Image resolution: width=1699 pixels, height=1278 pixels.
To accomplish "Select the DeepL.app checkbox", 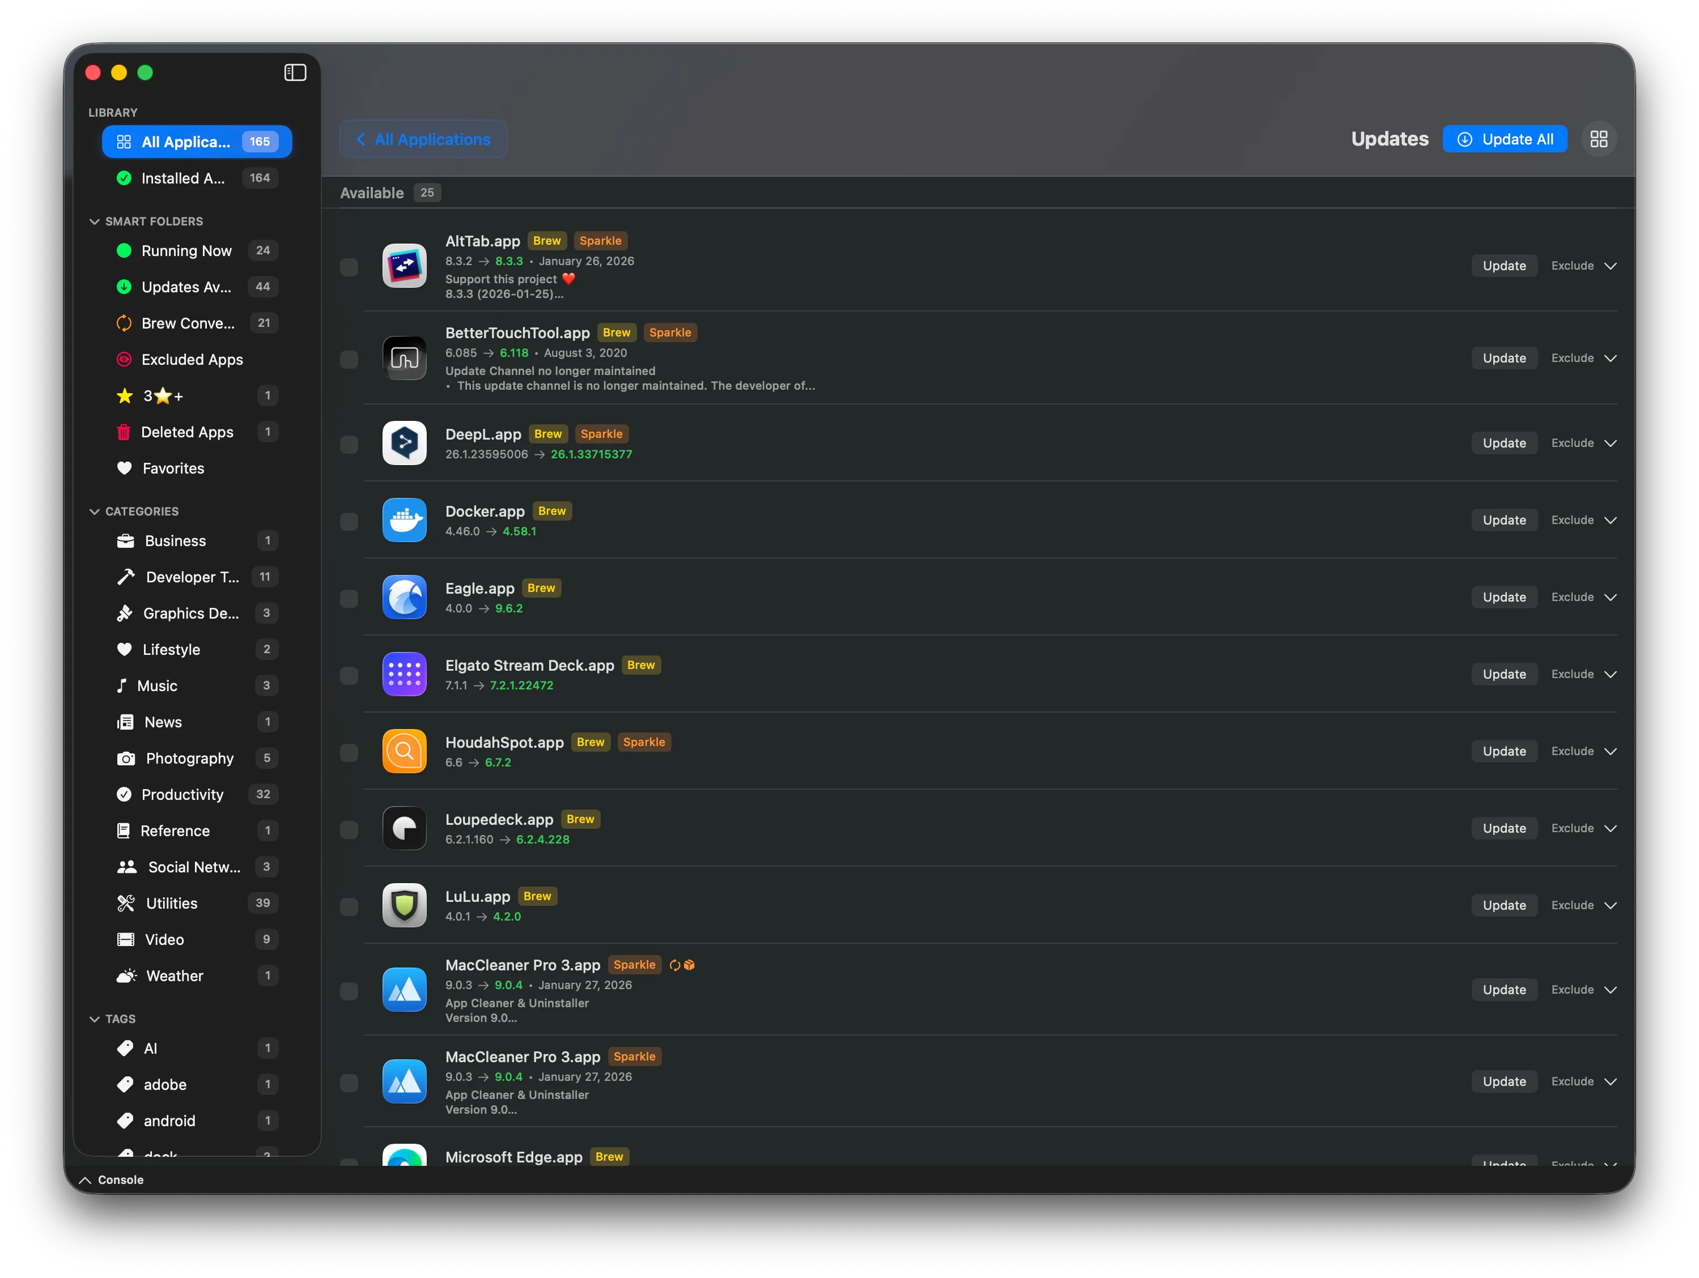I will (x=349, y=445).
